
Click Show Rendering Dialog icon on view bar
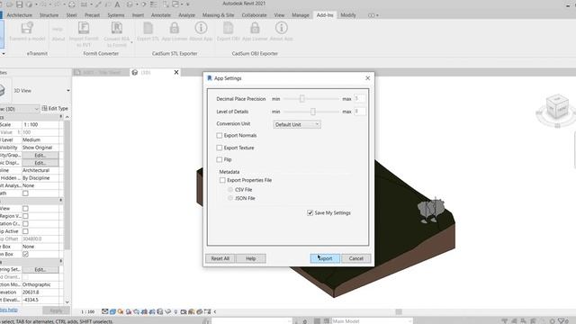click(136, 311)
